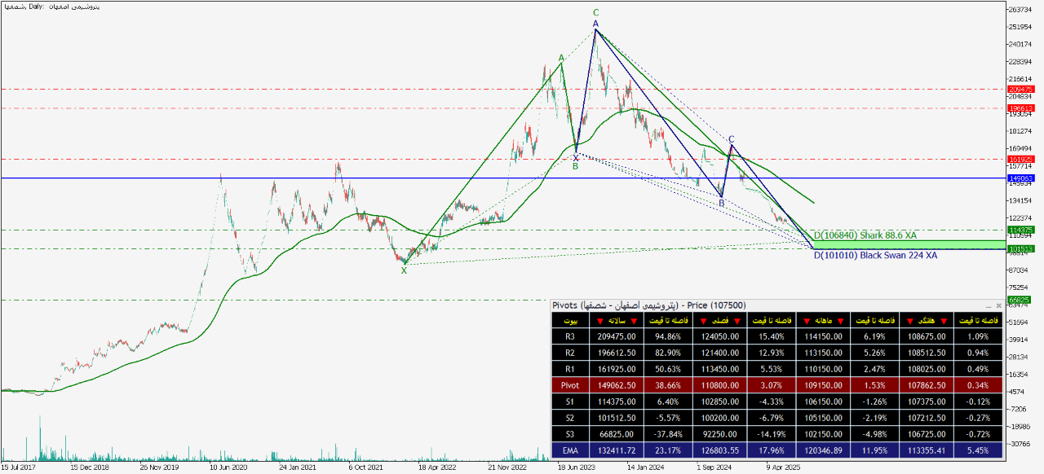Select the Pivots panel title bar
1044x474 pixels.
tap(734, 305)
